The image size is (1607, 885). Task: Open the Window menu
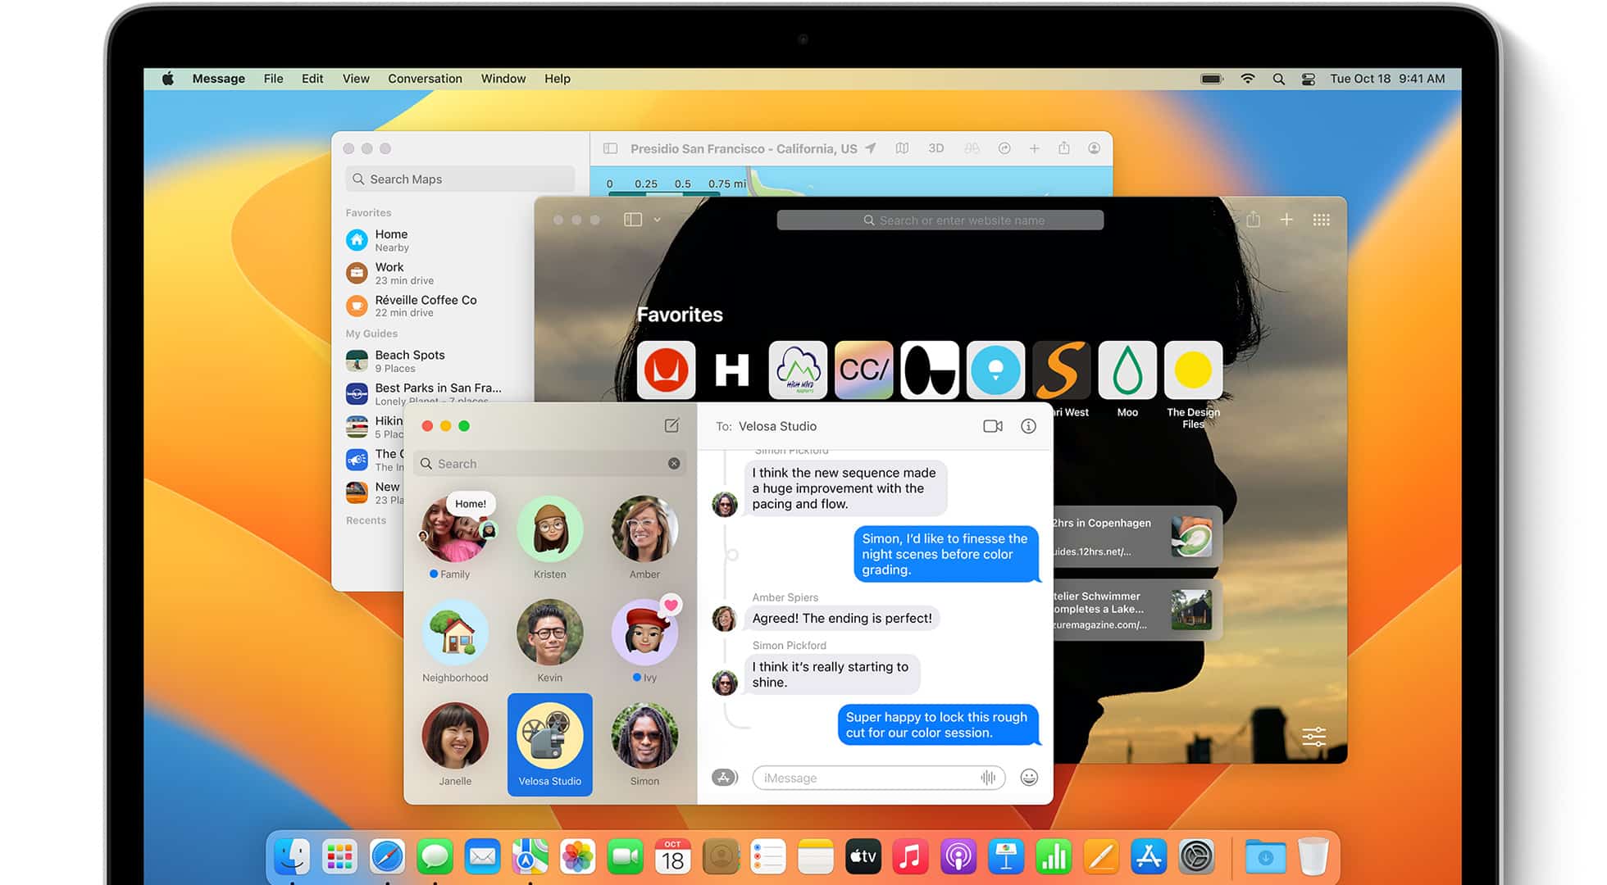(x=503, y=78)
